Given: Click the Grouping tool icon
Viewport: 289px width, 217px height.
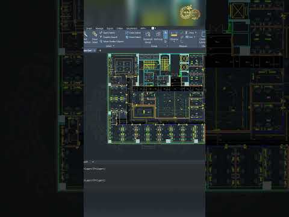Looking at the screenshot, I should click(x=158, y=36).
